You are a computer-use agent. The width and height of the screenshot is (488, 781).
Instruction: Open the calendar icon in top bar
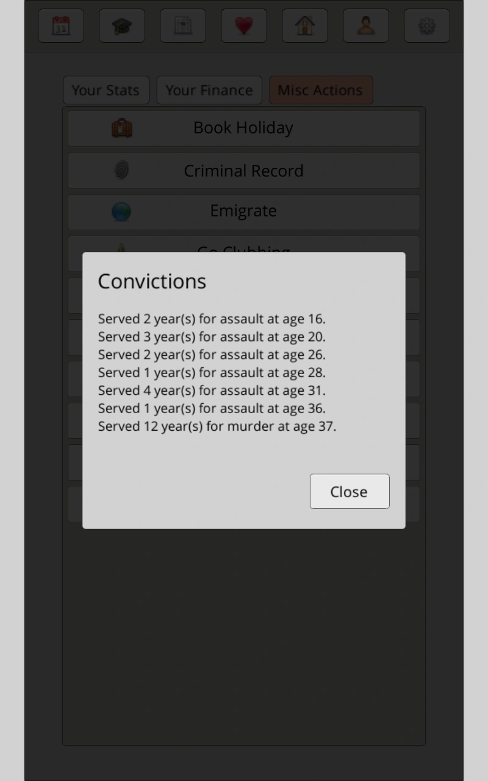61,26
